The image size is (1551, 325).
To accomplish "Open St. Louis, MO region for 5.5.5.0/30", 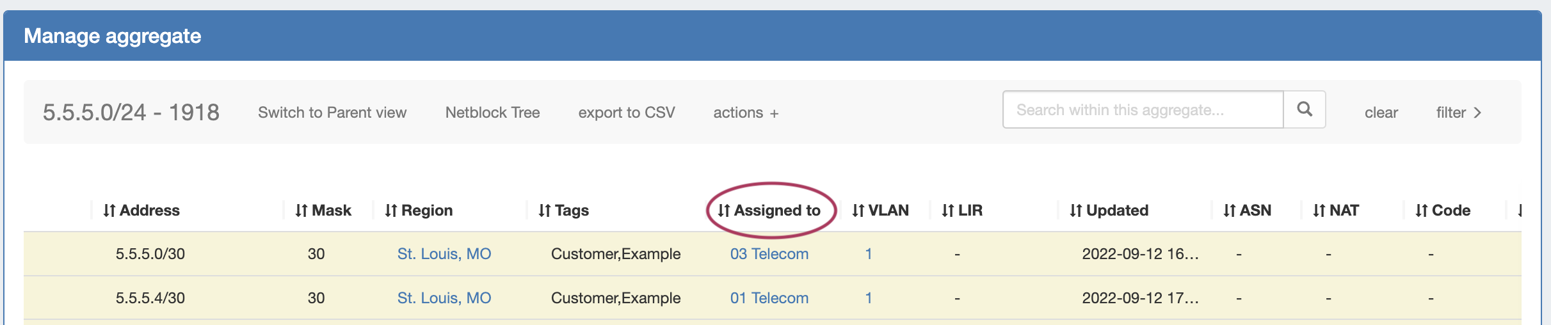I will click(x=444, y=254).
